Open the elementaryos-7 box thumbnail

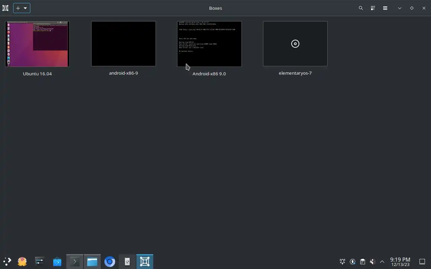(295, 44)
